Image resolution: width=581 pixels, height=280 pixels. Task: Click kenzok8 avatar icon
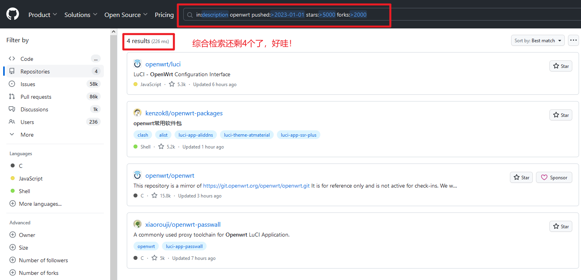click(137, 113)
